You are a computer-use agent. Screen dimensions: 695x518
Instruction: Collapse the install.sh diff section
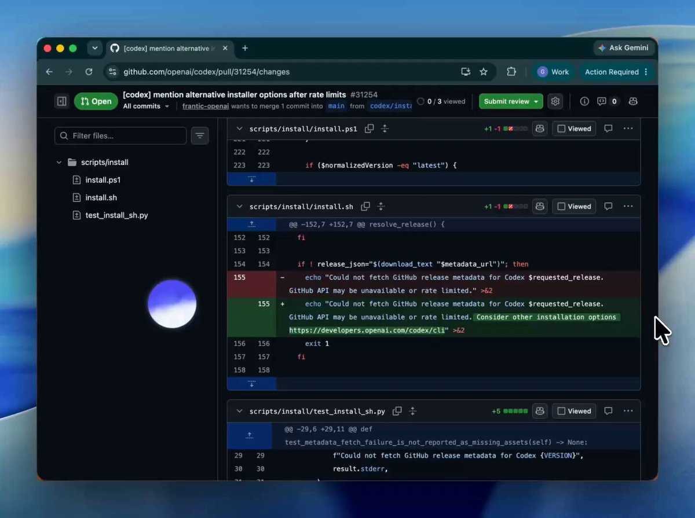[239, 207]
